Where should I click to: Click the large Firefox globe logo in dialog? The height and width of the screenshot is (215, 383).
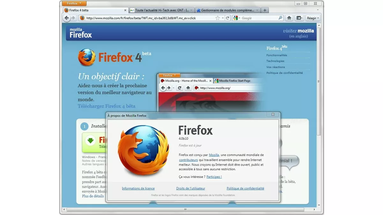click(x=143, y=150)
